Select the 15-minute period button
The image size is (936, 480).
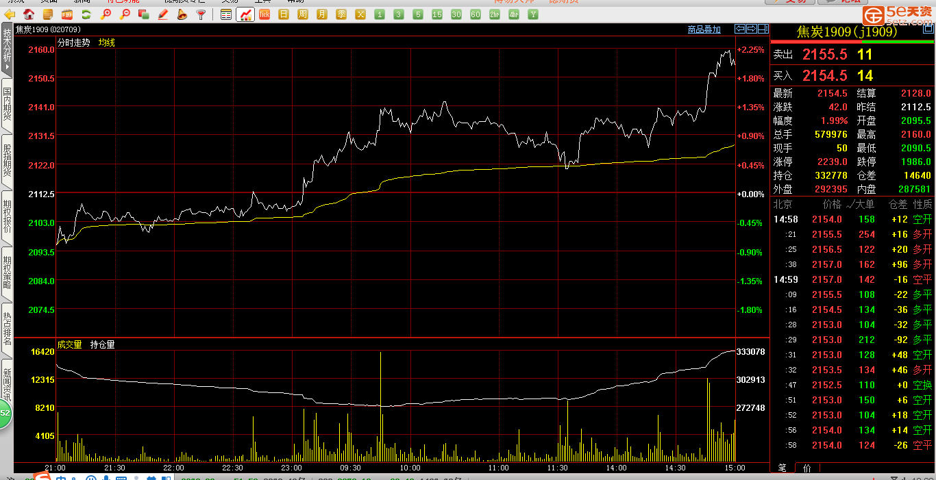point(437,14)
